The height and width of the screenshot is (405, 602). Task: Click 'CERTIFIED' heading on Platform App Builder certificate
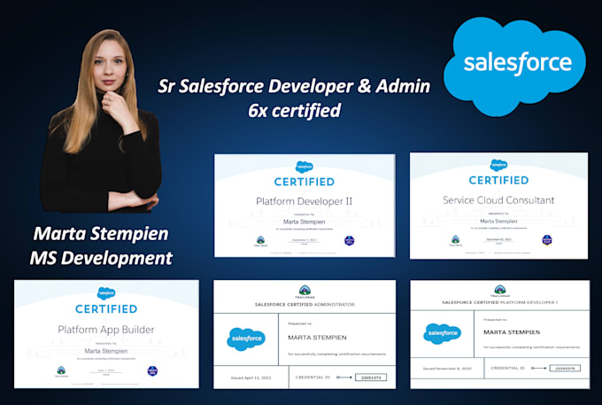tap(106, 309)
